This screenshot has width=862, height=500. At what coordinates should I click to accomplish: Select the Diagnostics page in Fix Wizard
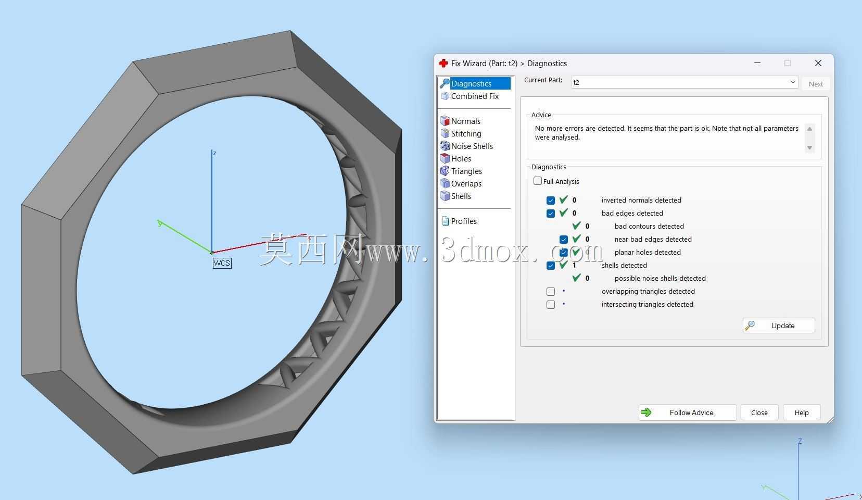pyautogui.click(x=475, y=83)
